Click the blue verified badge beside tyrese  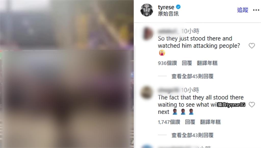point(178,7)
